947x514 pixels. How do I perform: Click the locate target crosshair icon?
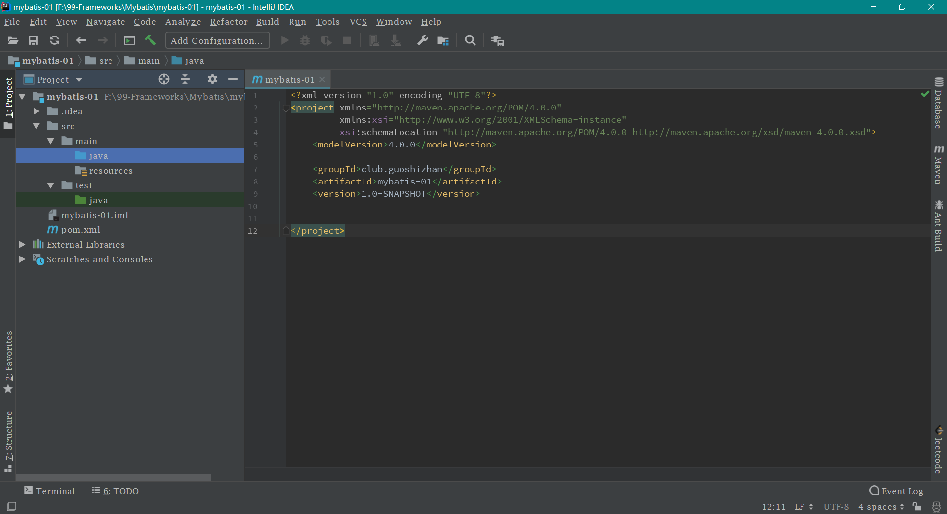pyautogui.click(x=164, y=79)
